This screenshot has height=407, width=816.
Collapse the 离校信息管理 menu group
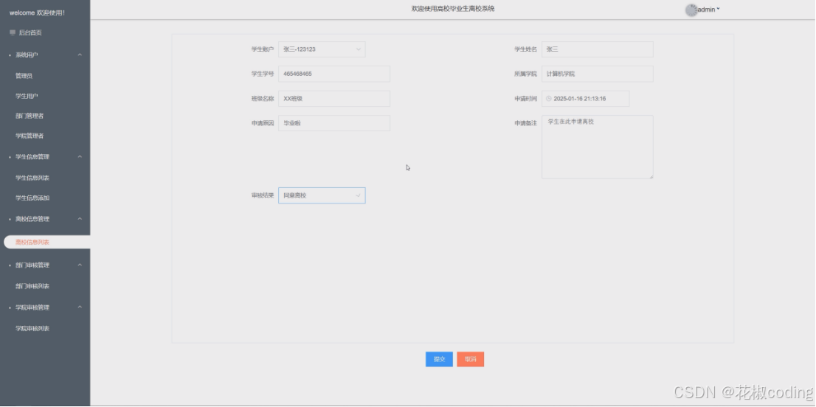(x=80, y=220)
